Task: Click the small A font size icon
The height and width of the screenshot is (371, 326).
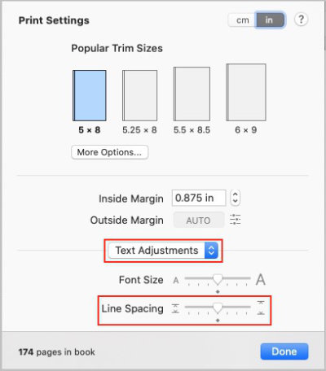Action: (176, 280)
